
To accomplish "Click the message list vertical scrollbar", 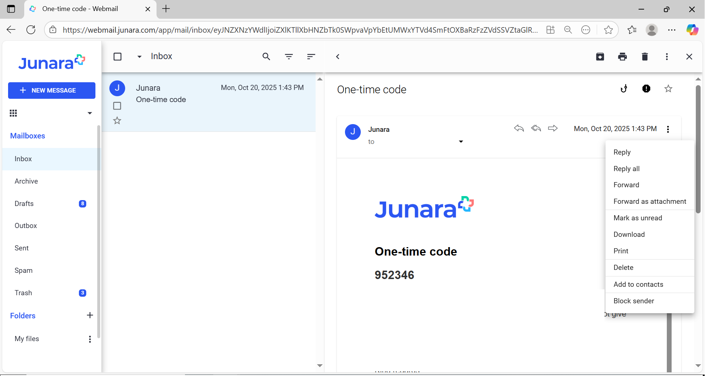I will point(320,222).
